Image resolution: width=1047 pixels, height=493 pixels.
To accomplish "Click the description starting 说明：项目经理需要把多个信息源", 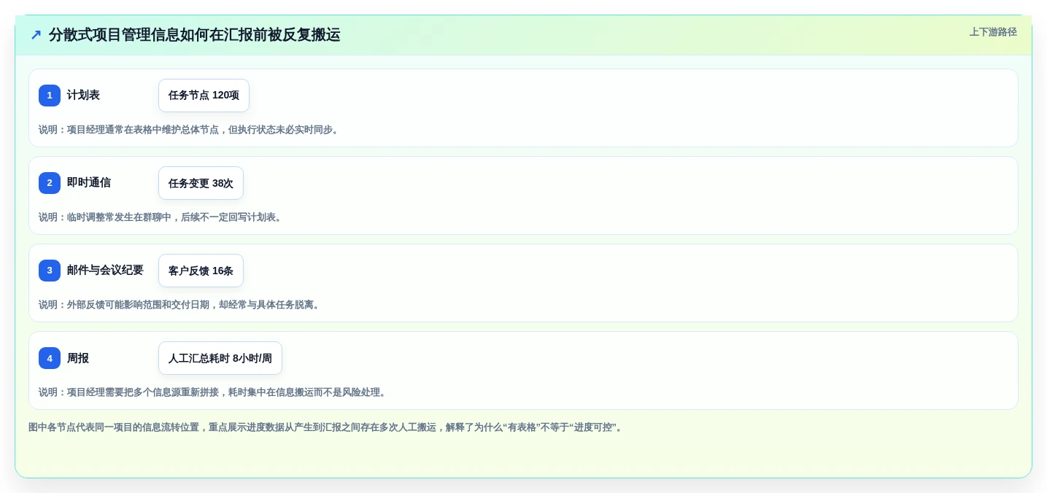I will [214, 392].
